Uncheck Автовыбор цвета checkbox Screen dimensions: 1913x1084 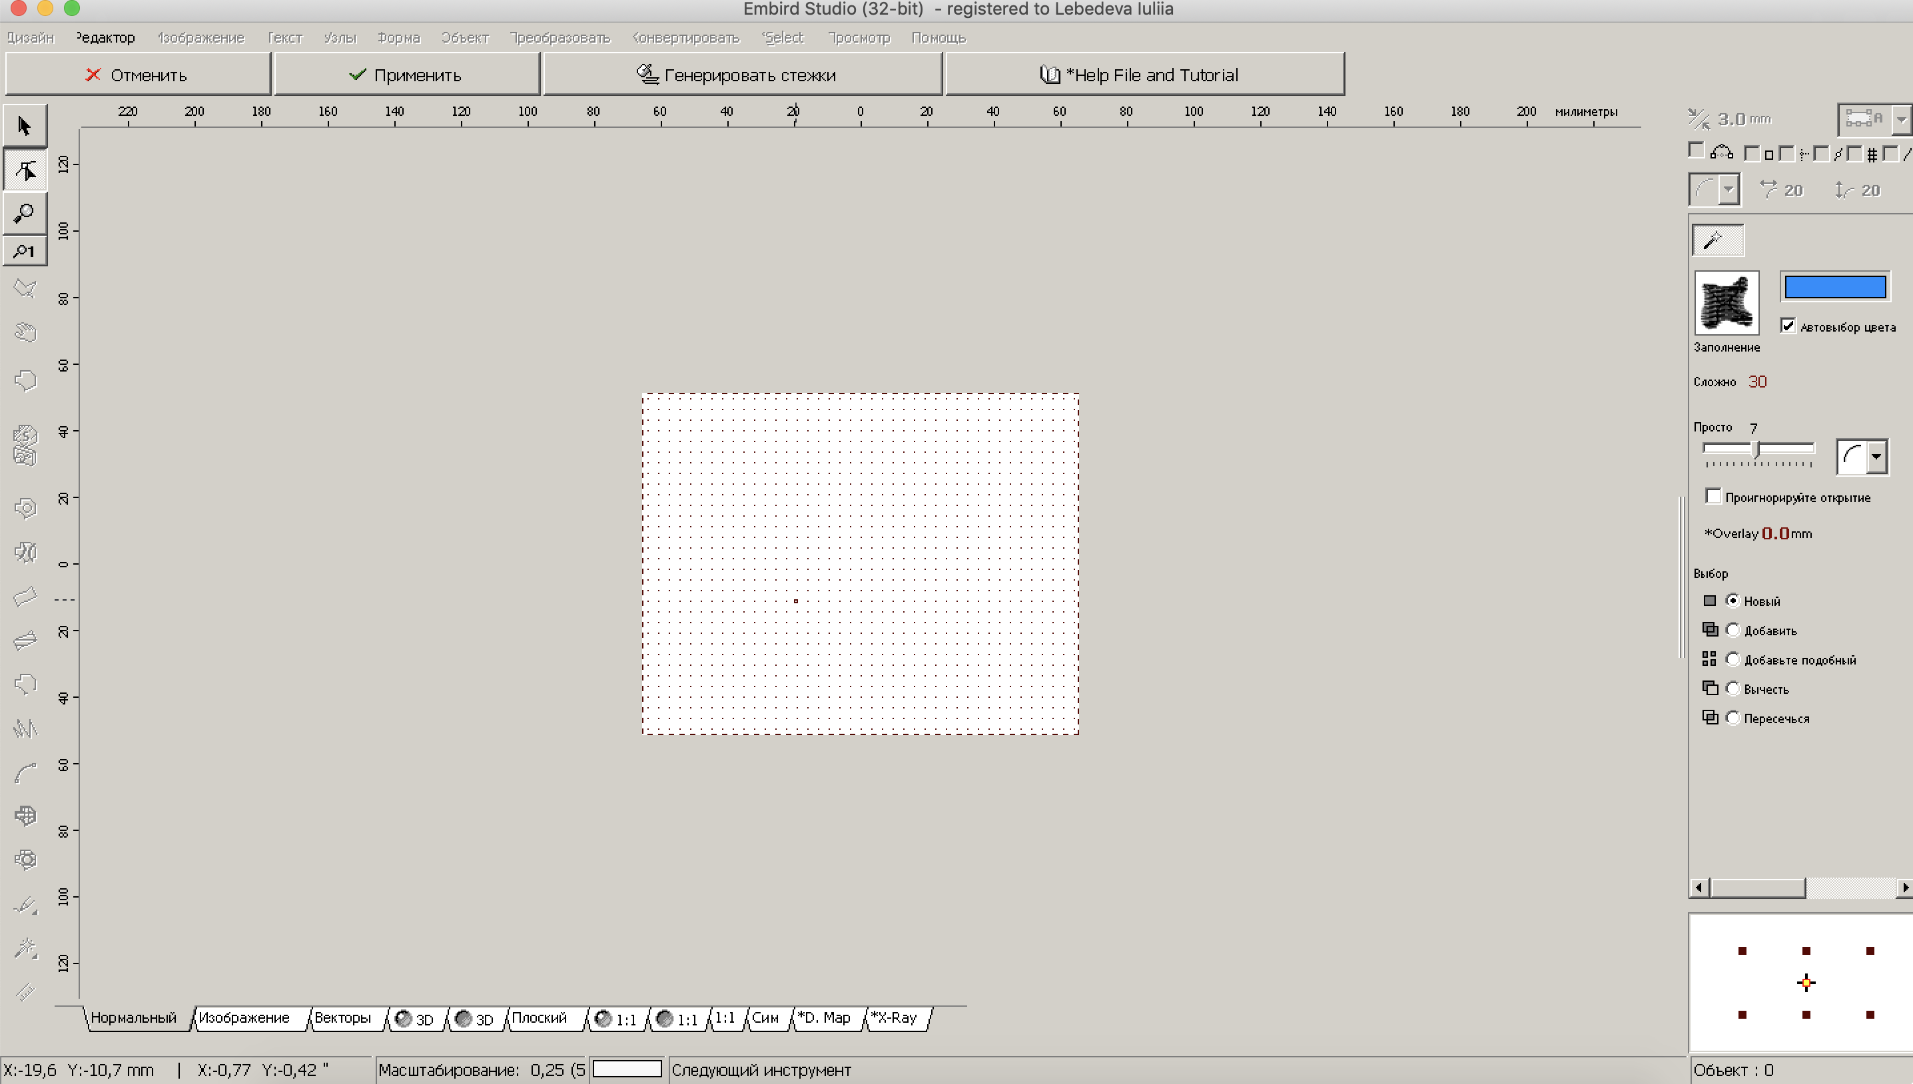[1787, 326]
